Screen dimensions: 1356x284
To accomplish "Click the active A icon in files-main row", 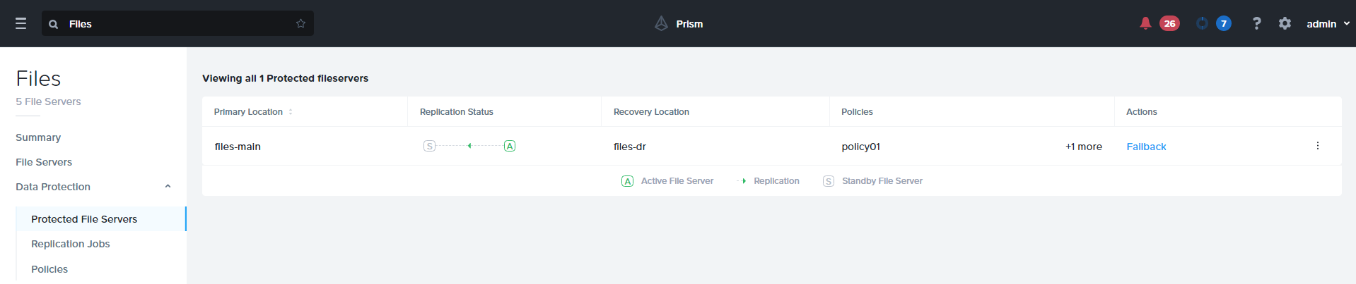I will pyautogui.click(x=510, y=146).
